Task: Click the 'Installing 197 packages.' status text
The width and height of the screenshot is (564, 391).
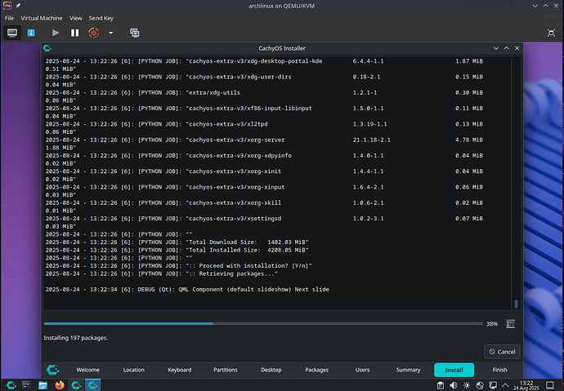Action: [x=75, y=338]
